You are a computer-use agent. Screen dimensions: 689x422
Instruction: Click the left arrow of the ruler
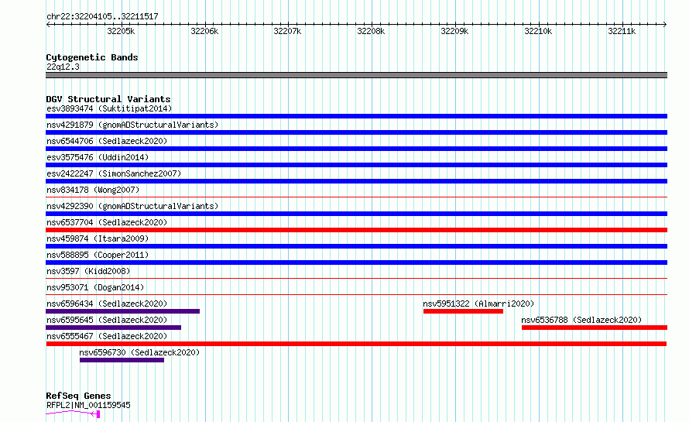click(48, 25)
